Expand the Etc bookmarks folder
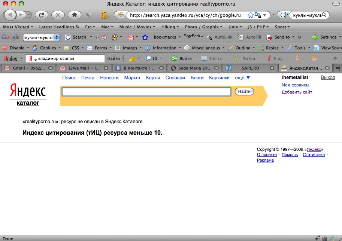This screenshot has height=241, width=342. 90,27
